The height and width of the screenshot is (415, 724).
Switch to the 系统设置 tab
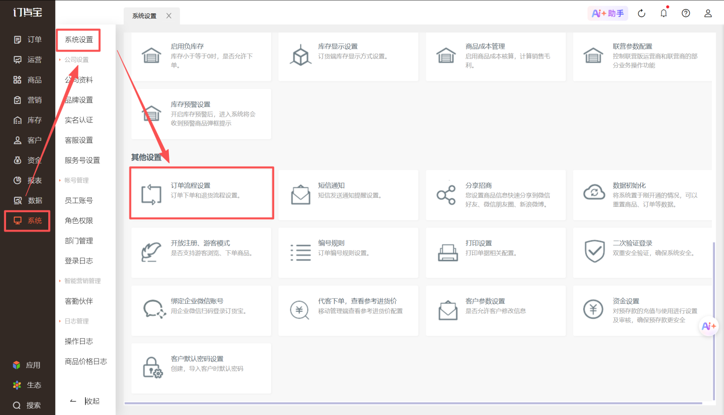click(144, 16)
